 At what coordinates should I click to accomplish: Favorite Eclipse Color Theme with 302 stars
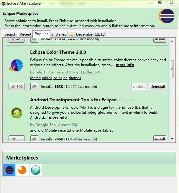pyautogui.click(x=17, y=87)
